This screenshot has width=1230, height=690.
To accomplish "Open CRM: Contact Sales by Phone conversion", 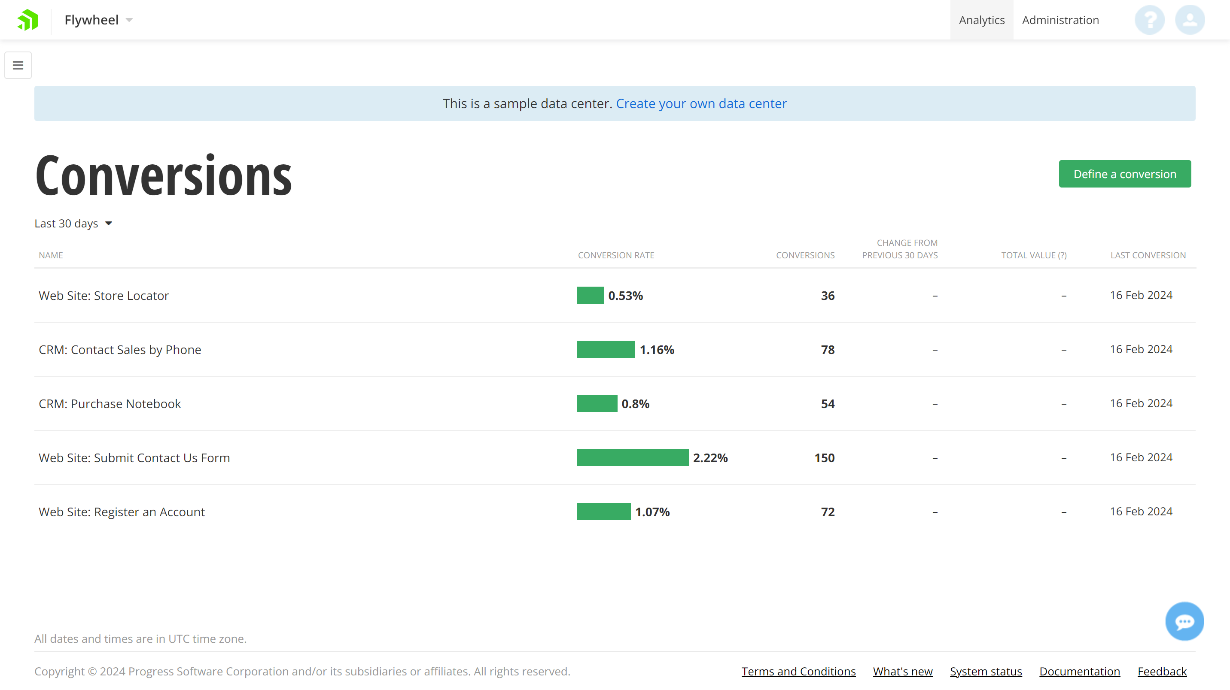I will [x=120, y=349].
